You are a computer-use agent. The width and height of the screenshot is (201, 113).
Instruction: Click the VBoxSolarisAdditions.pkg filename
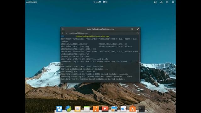tap(75, 46)
